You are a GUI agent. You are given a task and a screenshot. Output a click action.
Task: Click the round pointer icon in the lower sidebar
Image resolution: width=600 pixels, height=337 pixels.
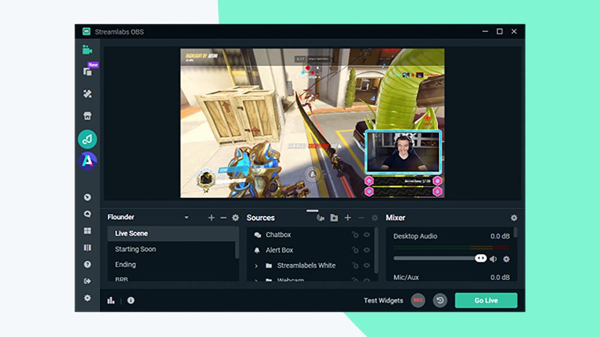pyautogui.click(x=88, y=198)
